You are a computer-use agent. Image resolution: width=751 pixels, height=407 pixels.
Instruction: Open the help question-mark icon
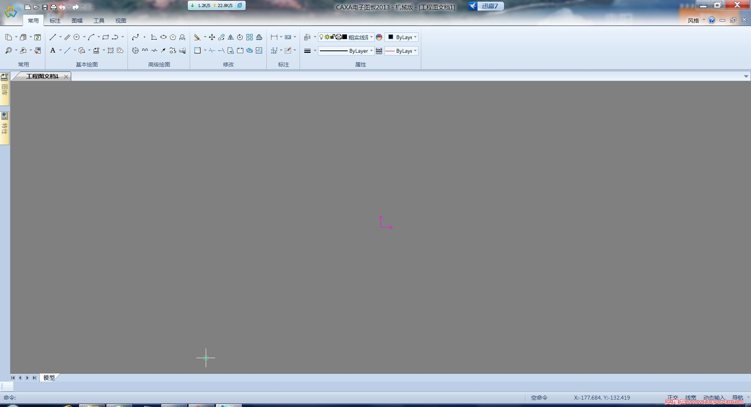pos(711,20)
